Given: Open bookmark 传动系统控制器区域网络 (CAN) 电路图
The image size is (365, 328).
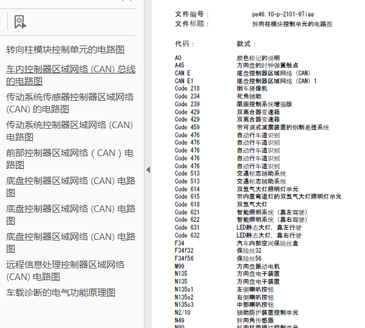Looking at the screenshot, I should 70,131.
